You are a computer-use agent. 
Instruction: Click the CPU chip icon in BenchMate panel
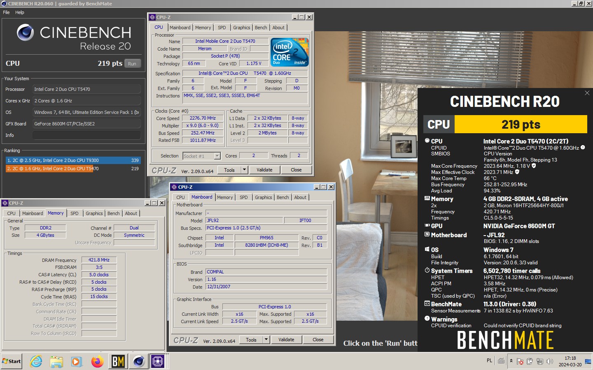pyautogui.click(x=427, y=141)
